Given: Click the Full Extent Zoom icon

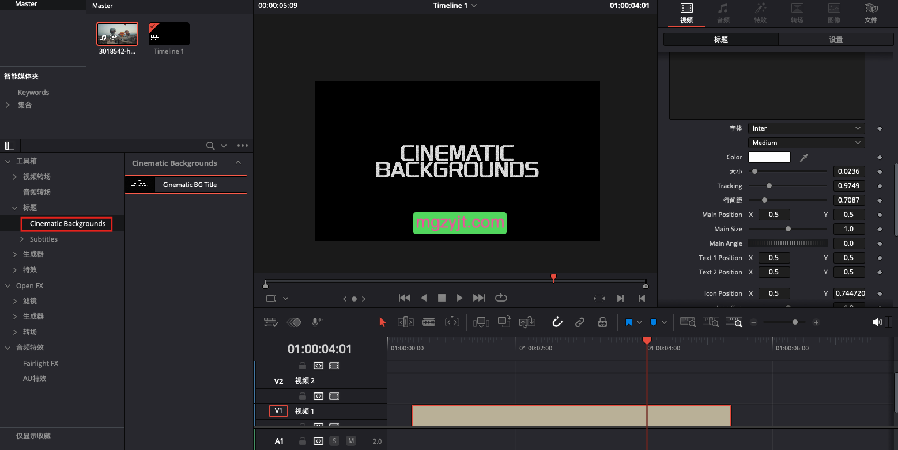Looking at the screenshot, I should [x=688, y=322].
